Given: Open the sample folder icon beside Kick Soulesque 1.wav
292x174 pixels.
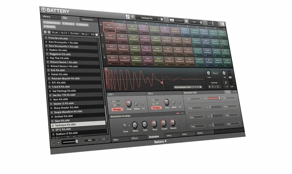Looking at the screenshot, I should (201, 87).
